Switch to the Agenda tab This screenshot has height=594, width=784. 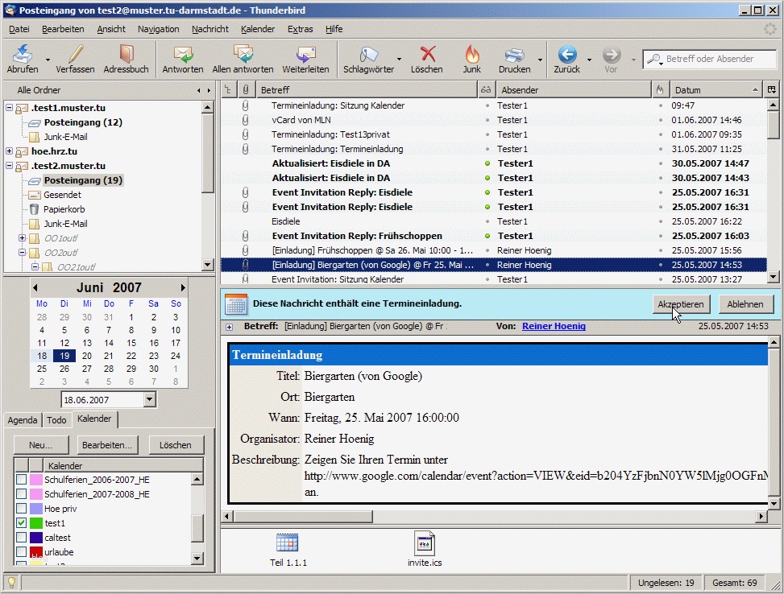pyautogui.click(x=23, y=420)
